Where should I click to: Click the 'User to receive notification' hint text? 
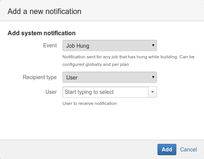click(x=90, y=103)
